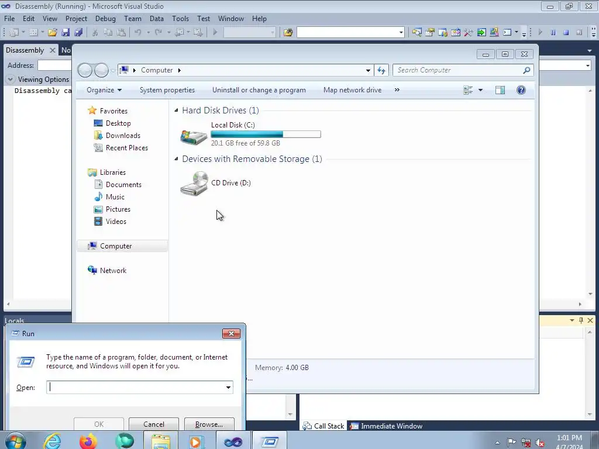Click Local Disk (C:) capacity bar

pyautogui.click(x=266, y=134)
